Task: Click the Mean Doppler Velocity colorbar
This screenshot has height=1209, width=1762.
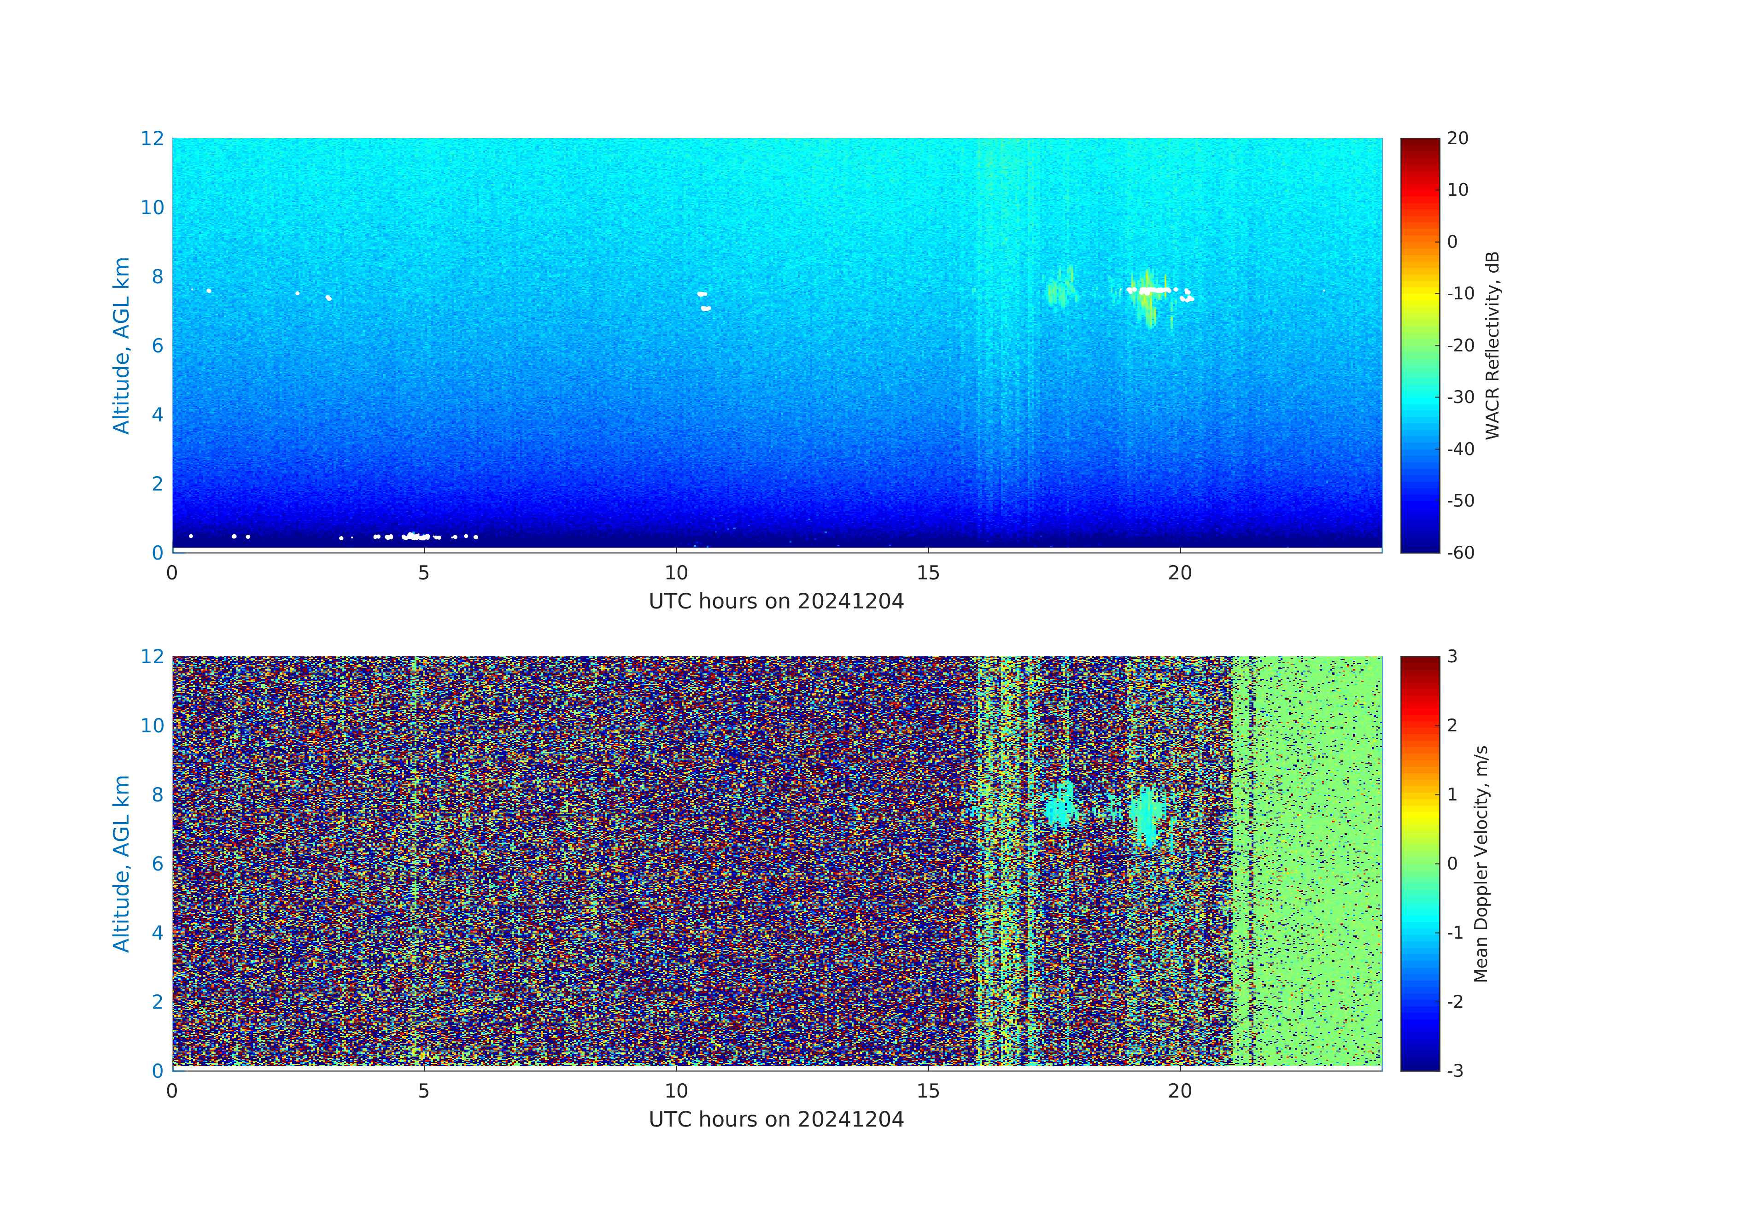Action: [x=1419, y=863]
